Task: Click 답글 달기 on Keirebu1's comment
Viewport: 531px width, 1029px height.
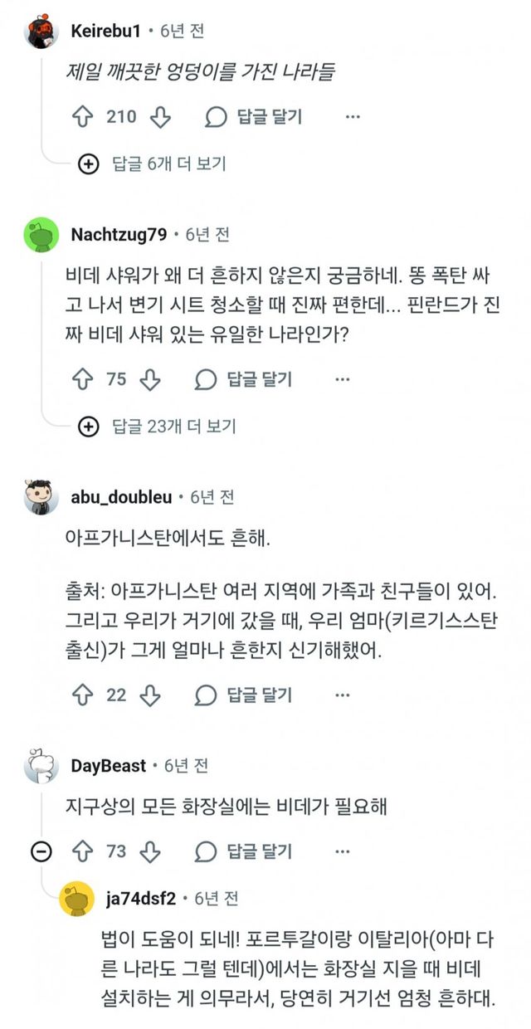Action: (x=254, y=117)
